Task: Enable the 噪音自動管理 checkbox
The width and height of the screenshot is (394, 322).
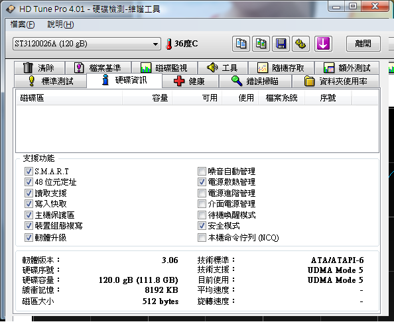Action: click(x=202, y=172)
